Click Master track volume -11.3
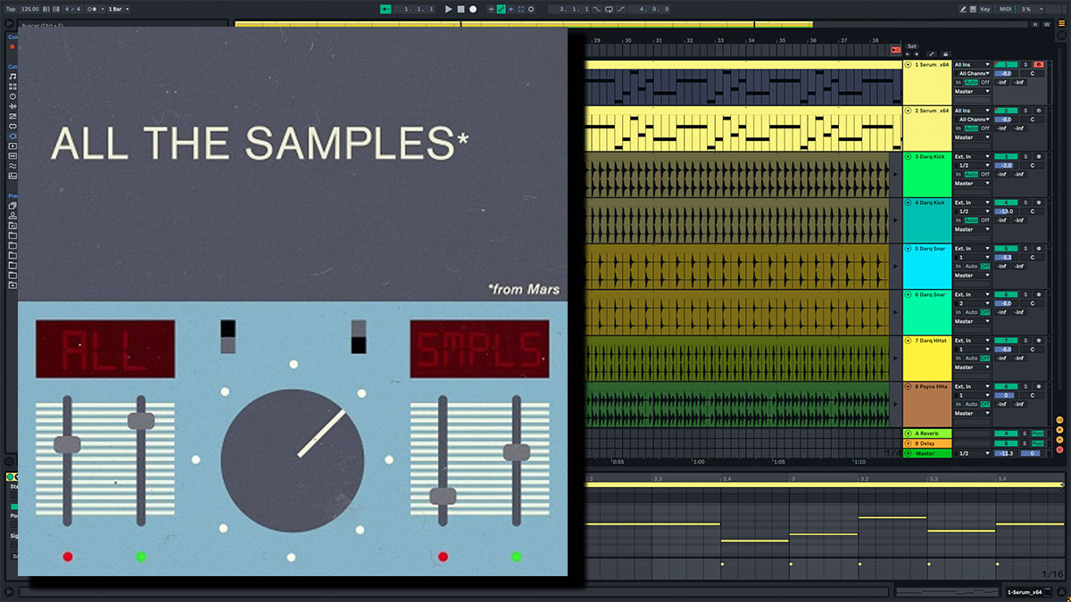This screenshot has height=602, width=1071. [x=1006, y=453]
